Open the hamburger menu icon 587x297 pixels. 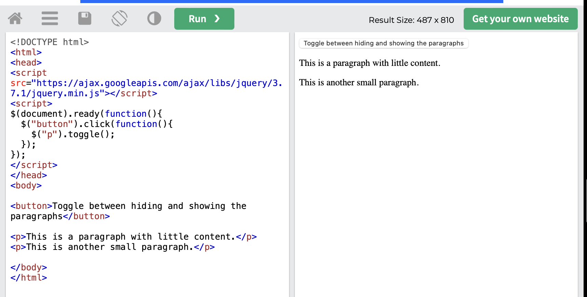[50, 18]
